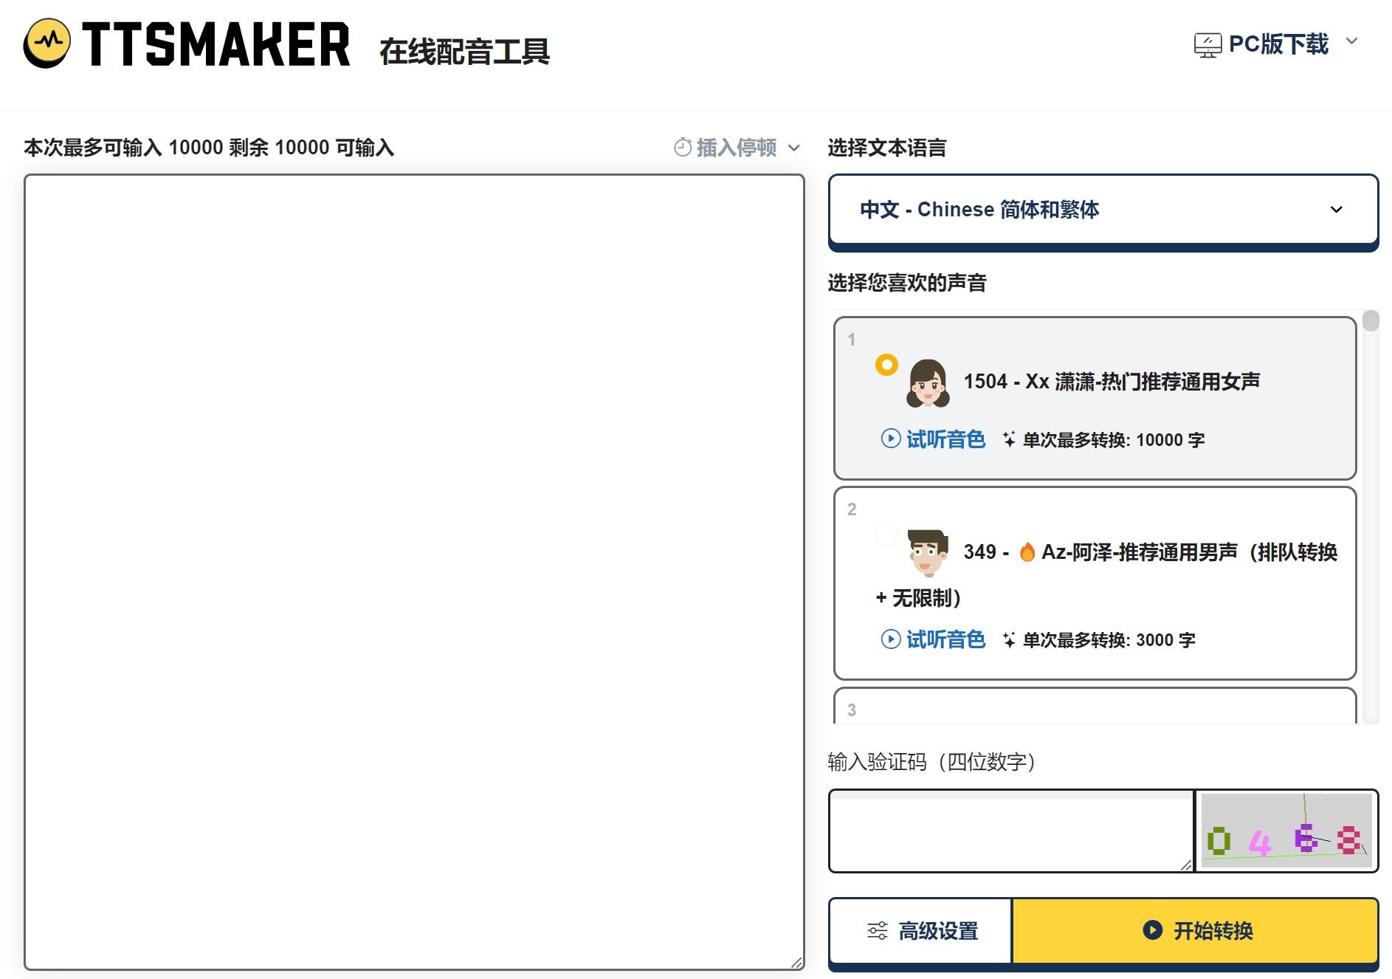Open the 高级设置 advanced settings

[x=921, y=931]
